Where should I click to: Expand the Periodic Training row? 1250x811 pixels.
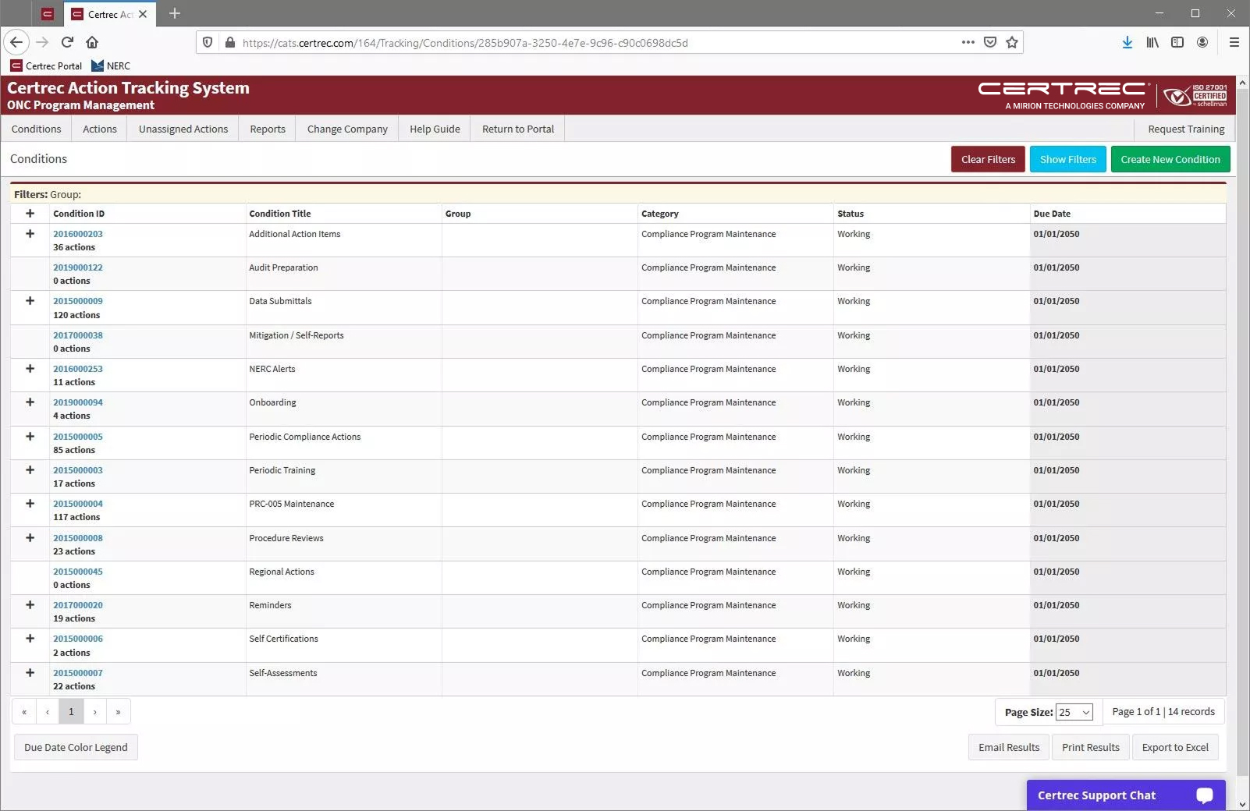(30, 469)
